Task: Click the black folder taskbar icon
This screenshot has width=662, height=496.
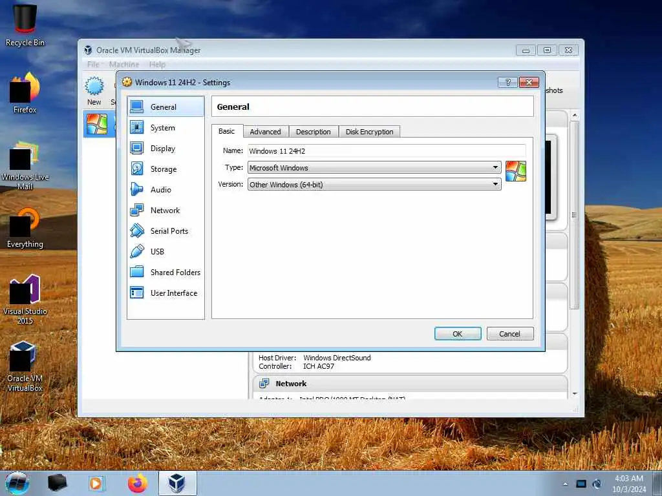Action: [57, 483]
